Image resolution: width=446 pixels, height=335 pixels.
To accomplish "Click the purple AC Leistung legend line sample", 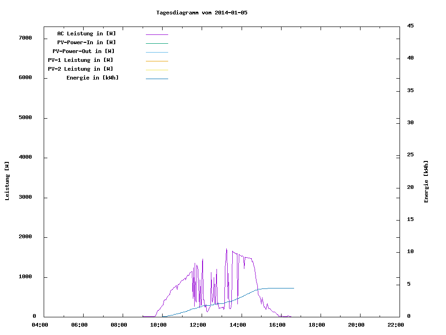I will (157, 34).
